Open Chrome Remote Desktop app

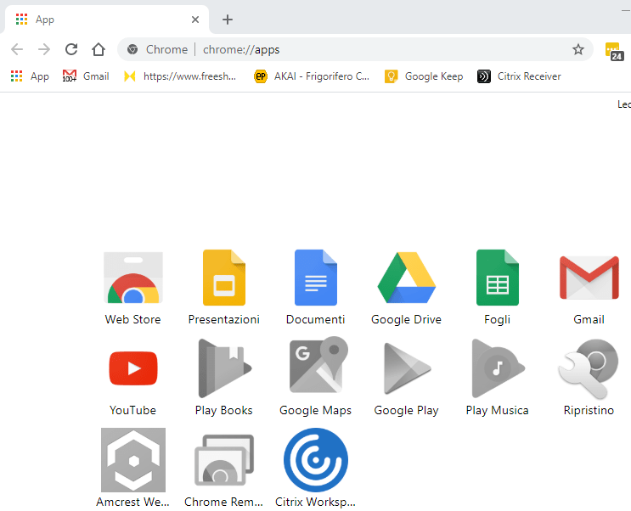[x=224, y=460]
